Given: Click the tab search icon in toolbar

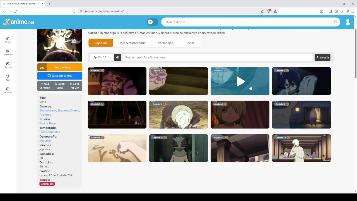Looking at the screenshot, I should pyautogui.click(x=322, y=11).
